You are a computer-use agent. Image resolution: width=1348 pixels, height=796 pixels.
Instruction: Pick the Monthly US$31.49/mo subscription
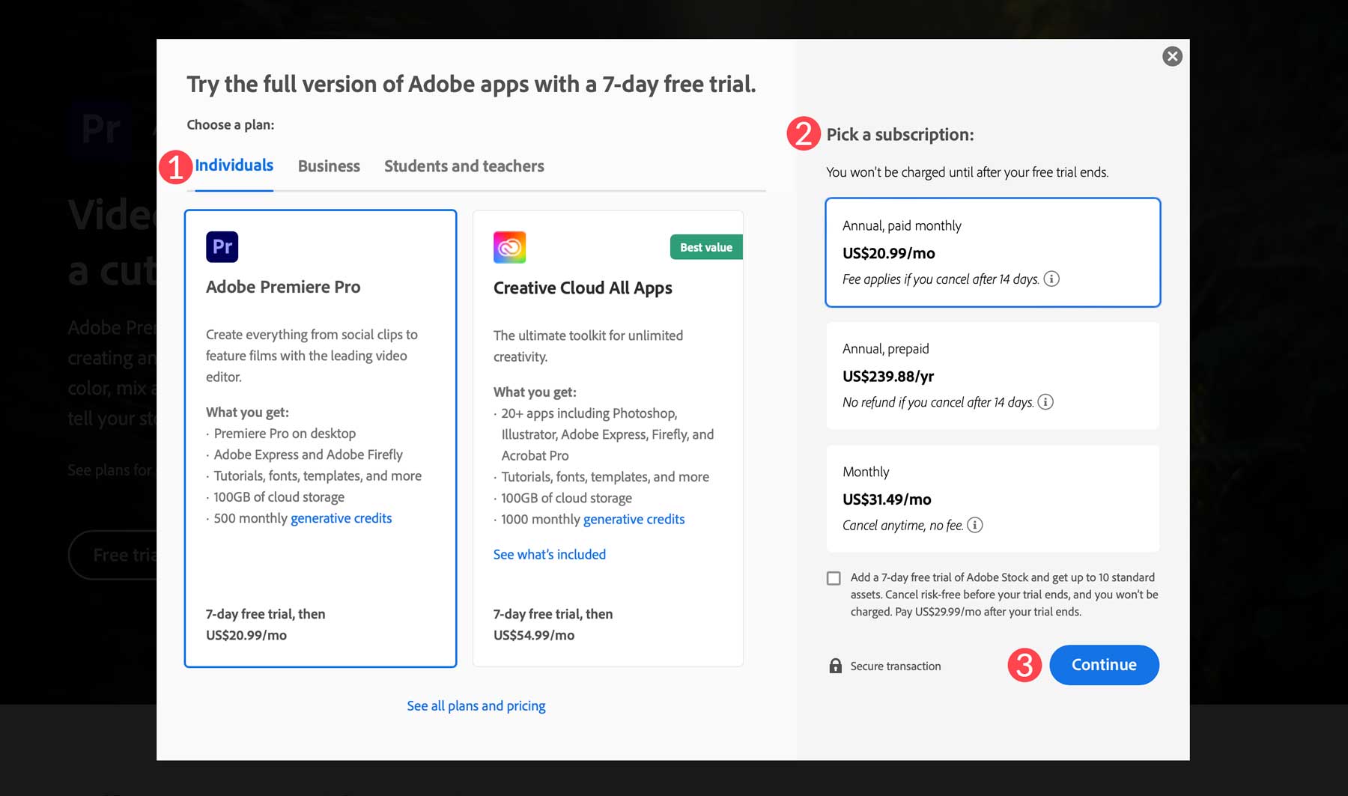(992, 498)
